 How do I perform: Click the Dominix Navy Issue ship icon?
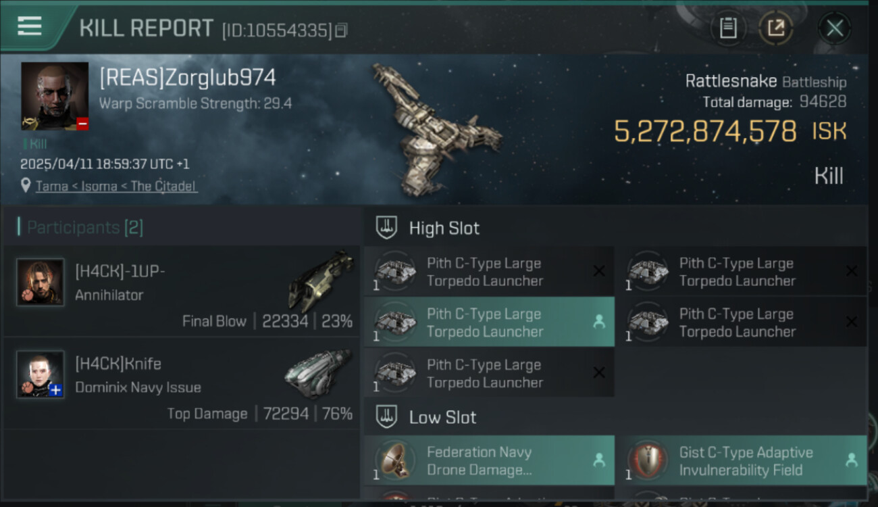pyautogui.click(x=319, y=374)
